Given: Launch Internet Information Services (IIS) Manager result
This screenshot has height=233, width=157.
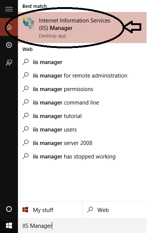Looking at the screenshot, I should [x=82, y=28].
